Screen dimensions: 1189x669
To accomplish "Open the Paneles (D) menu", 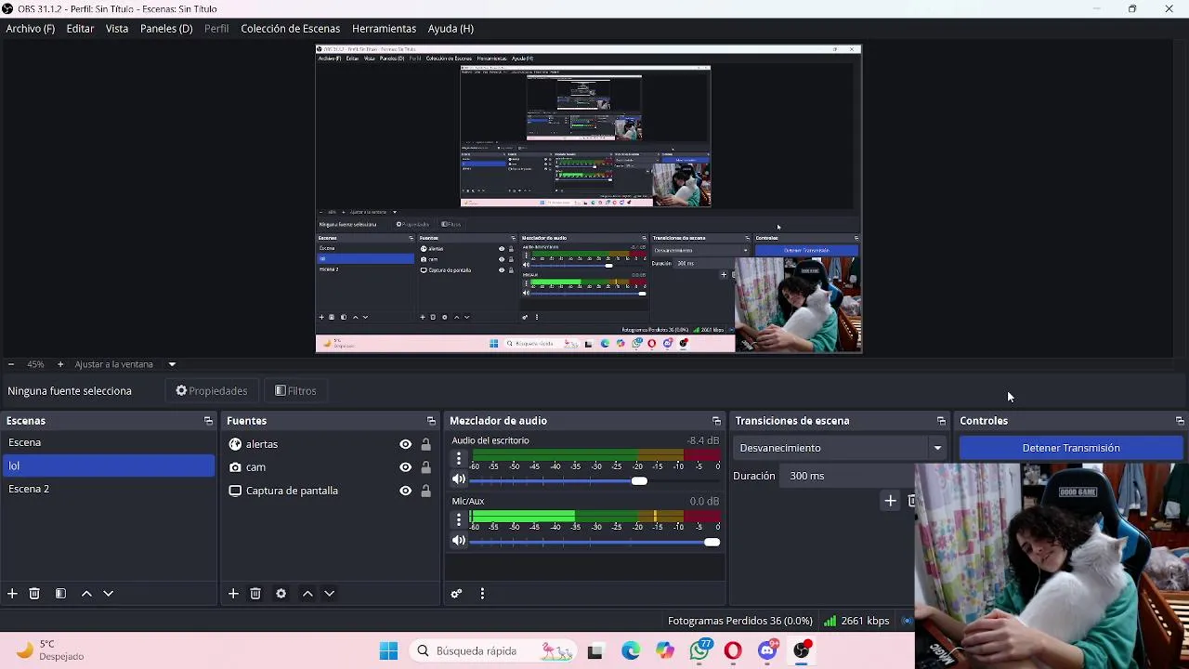I will pyautogui.click(x=166, y=29).
